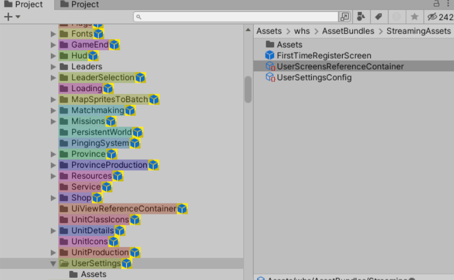454x280 pixels.
Task: Select the first Project tab
Action: [24, 5]
